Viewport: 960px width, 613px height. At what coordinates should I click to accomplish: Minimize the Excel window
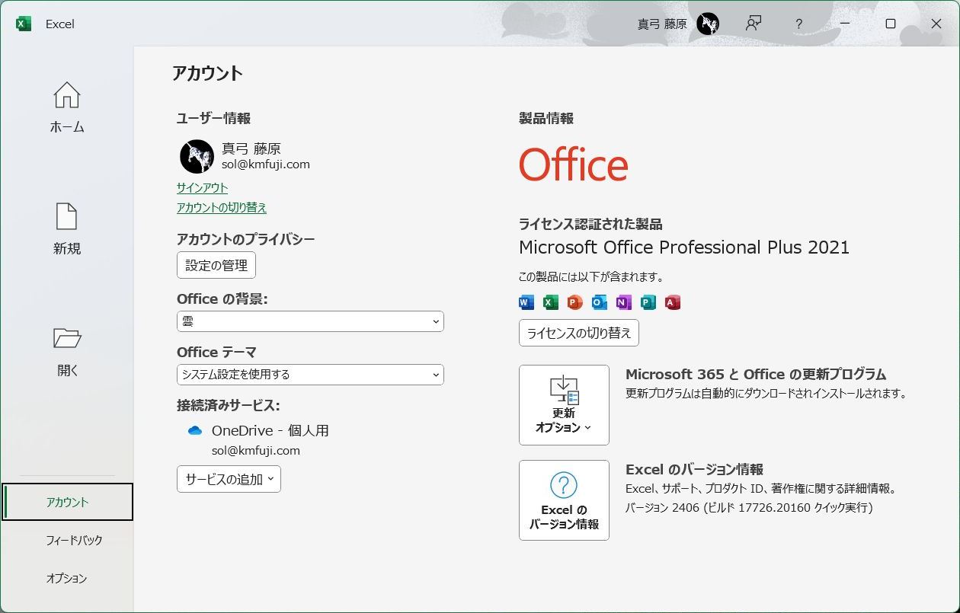pos(845,24)
